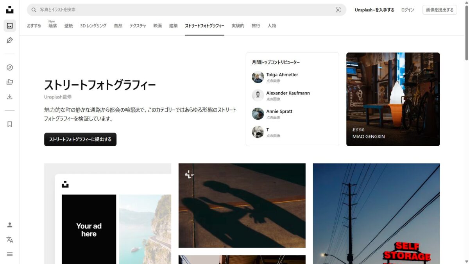Use the visual search camera icon
Image resolution: width=469 pixels, height=264 pixels.
(338, 10)
